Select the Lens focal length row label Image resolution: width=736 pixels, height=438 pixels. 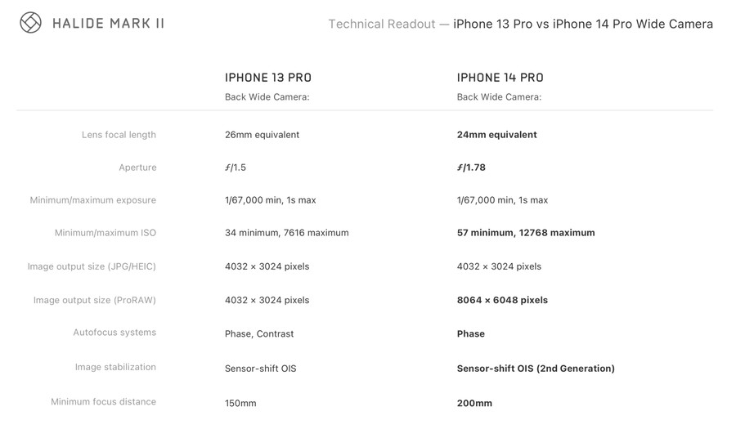[119, 135]
